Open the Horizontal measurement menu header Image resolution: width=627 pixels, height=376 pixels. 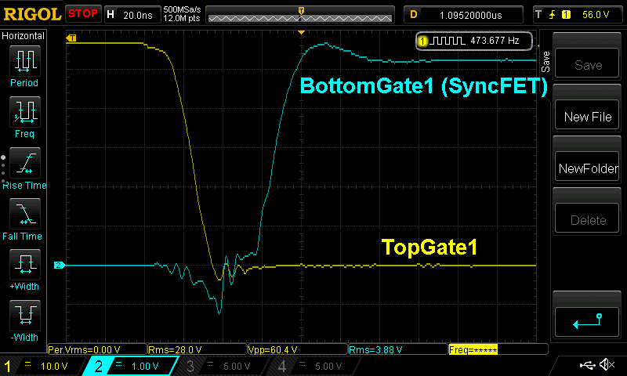(24, 36)
